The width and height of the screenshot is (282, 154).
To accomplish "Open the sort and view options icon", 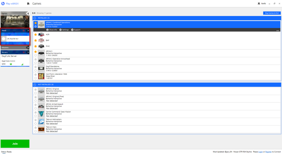I will [34, 13].
